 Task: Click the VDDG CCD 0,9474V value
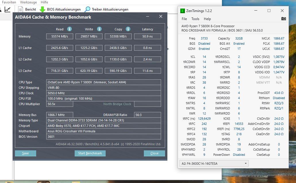pyautogui.click(x=279, y=67)
